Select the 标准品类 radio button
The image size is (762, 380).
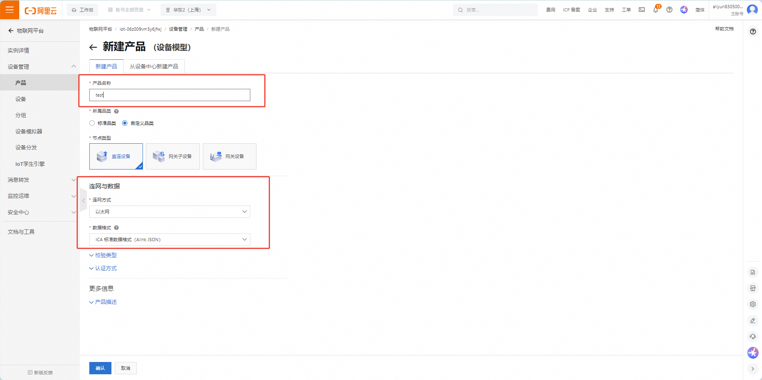coord(92,123)
